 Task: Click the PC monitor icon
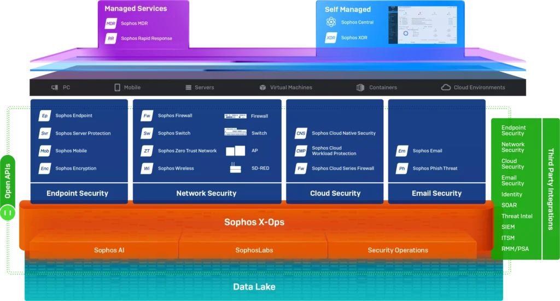55,88
